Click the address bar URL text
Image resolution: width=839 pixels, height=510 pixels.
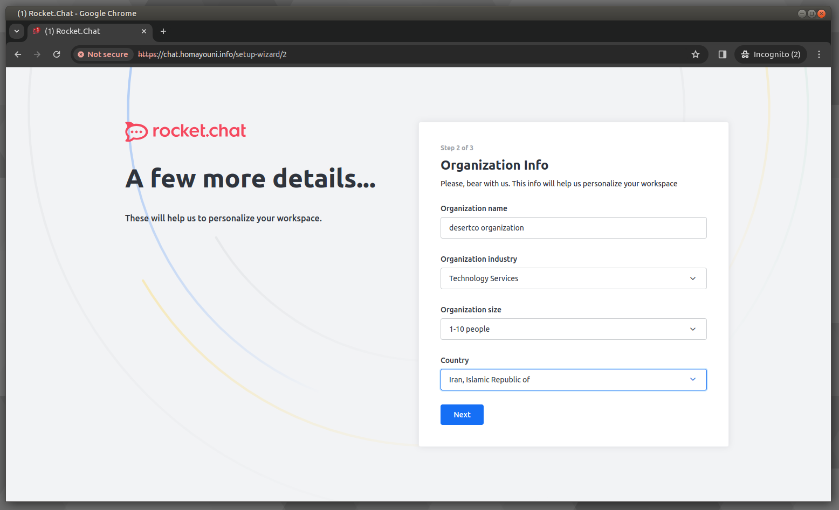coord(212,54)
